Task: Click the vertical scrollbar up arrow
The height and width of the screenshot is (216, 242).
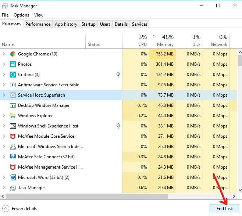Action: 240,53
